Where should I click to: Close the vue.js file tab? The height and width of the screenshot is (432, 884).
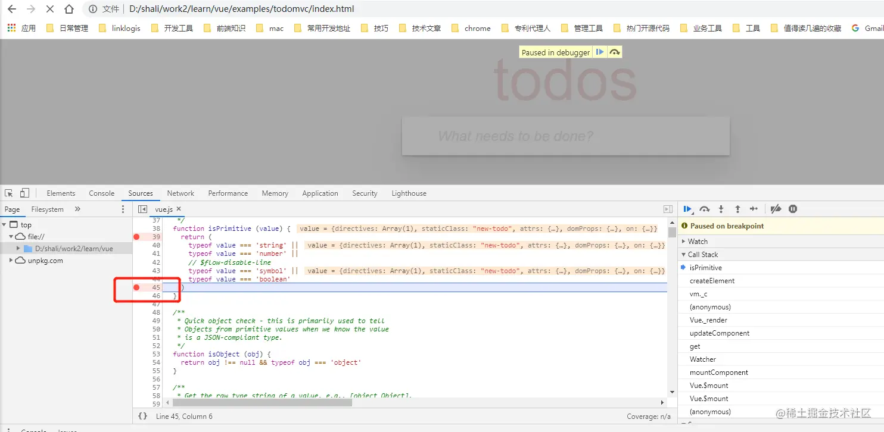click(x=179, y=209)
